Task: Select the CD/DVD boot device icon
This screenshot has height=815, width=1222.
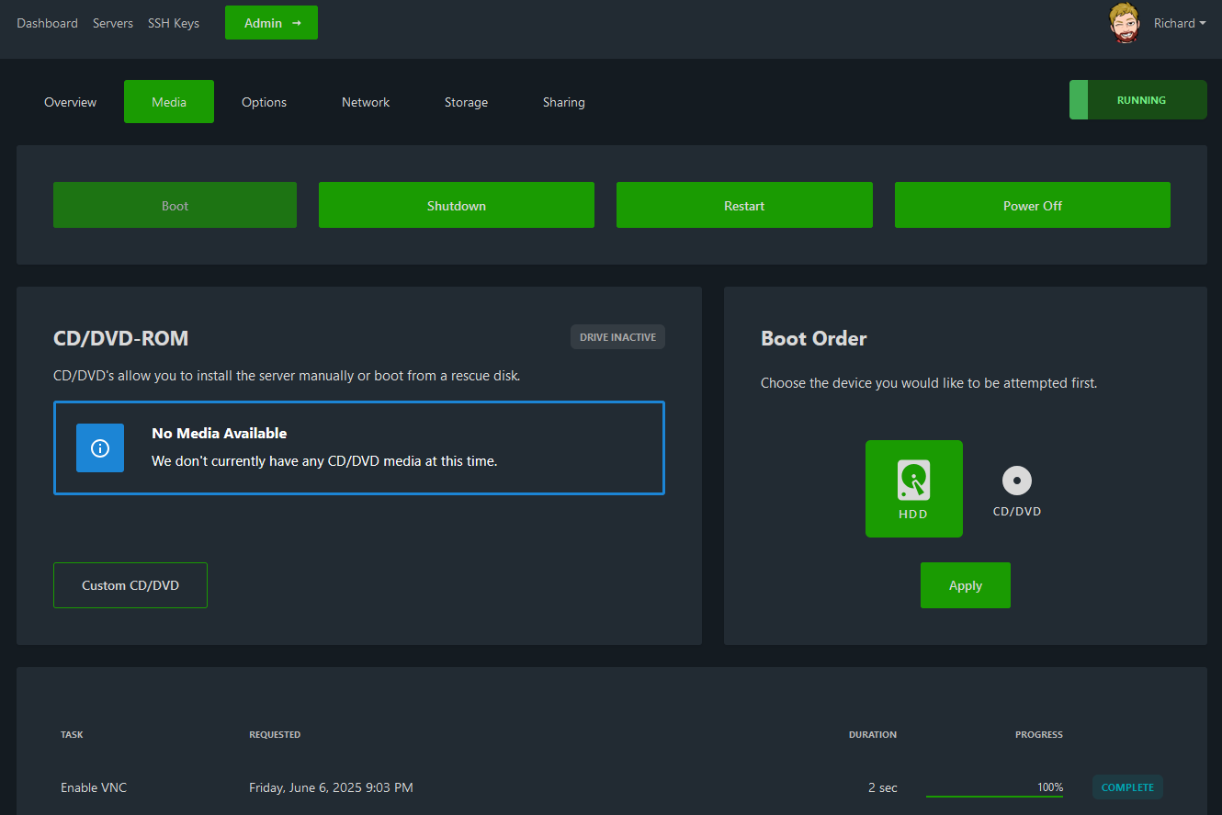Action: pos(1017,489)
